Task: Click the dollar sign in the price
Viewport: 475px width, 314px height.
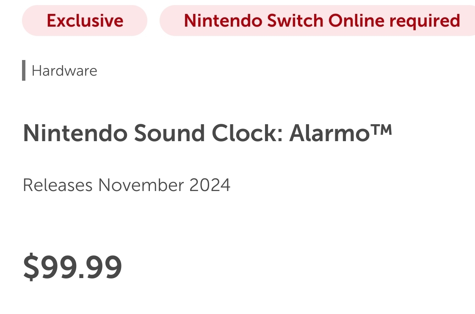Action: click(x=31, y=267)
